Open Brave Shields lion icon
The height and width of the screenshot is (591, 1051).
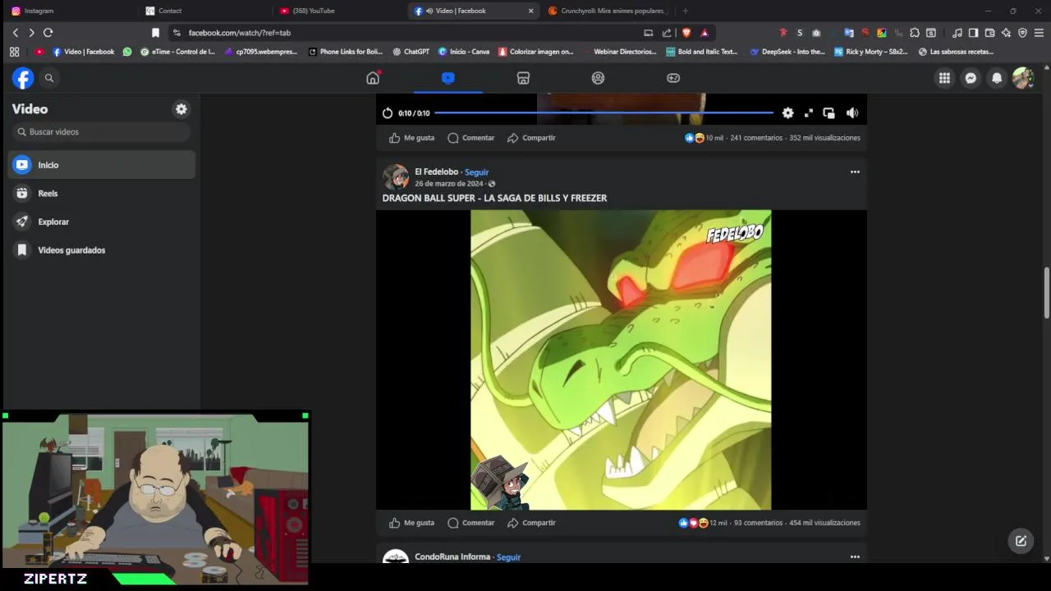(x=686, y=33)
